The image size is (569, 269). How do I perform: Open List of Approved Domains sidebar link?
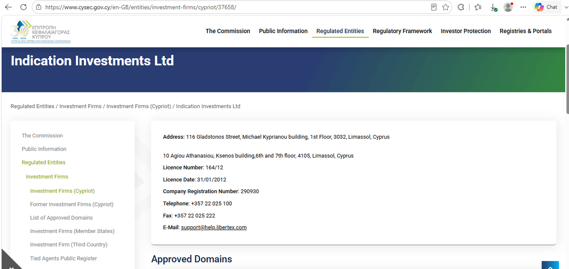pos(61,218)
